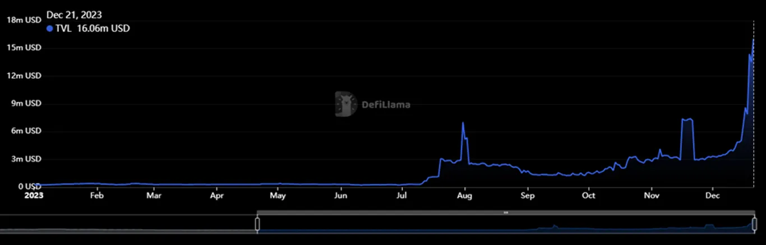
Task: Click the early-August TVL spike peak
Action: 463,123
